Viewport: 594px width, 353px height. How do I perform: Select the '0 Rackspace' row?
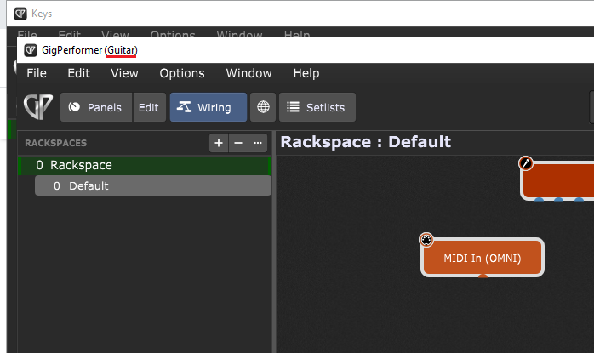[145, 166]
